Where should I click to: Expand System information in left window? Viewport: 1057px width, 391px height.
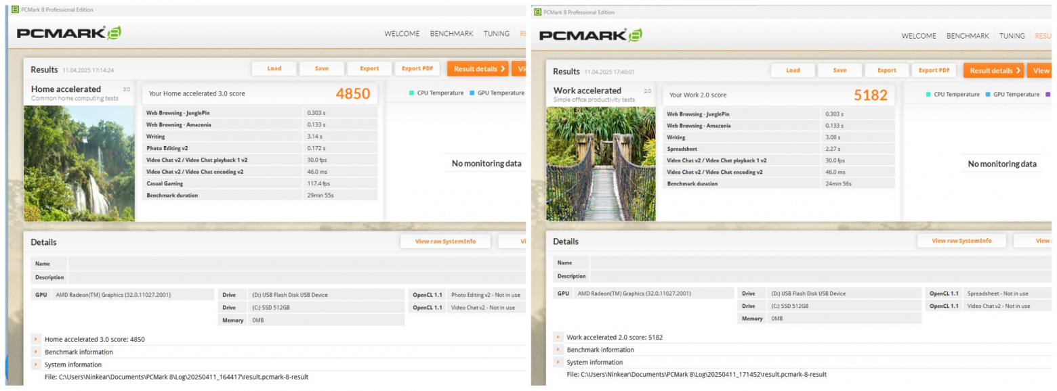(35, 365)
